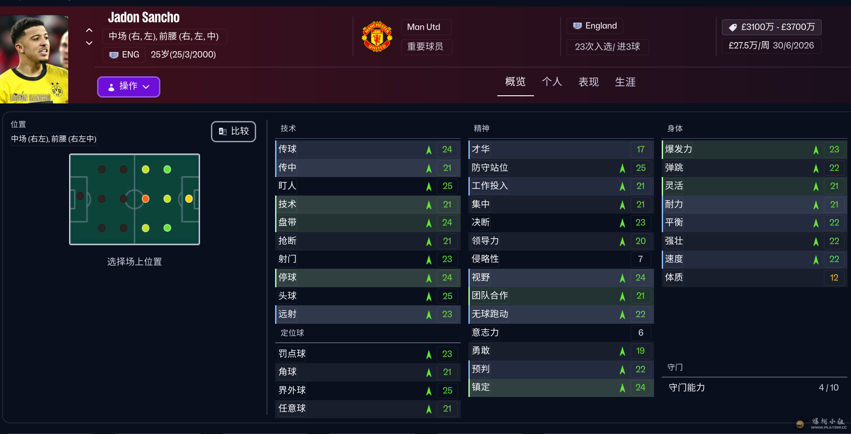Click the compare icon in the 比较 button
This screenshot has width=851, height=434.
pos(223,131)
